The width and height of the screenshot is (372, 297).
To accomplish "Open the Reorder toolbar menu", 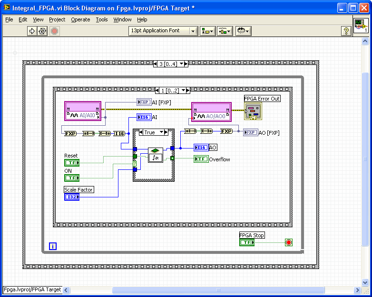I will coord(243,31).
